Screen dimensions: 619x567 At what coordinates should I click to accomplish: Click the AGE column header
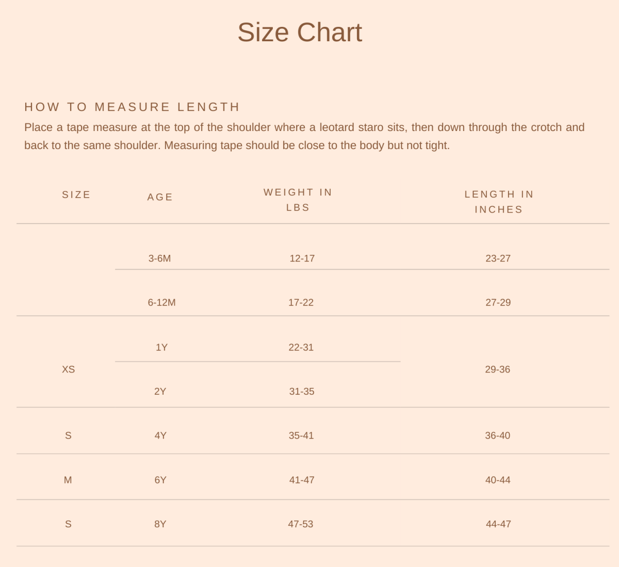[x=160, y=197]
